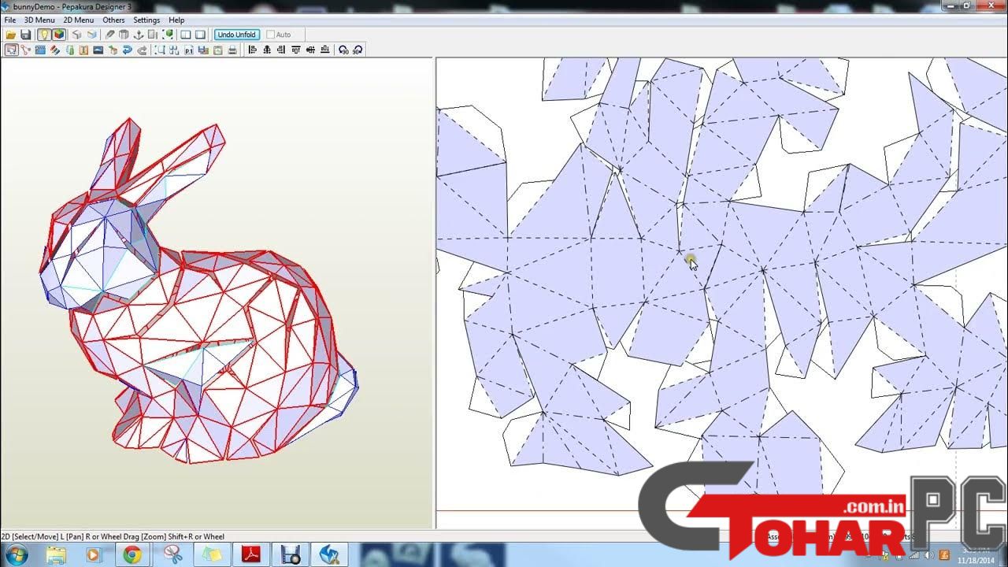Click the single-pane window layout icon
Image resolution: width=1008 pixels, height=567 pixels.
(201, 35)
